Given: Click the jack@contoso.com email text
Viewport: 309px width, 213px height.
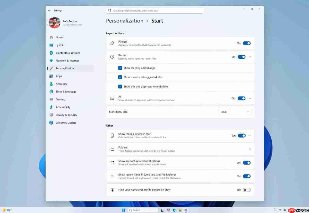Looking at the screenshot, I should click(x=72, y=25).
